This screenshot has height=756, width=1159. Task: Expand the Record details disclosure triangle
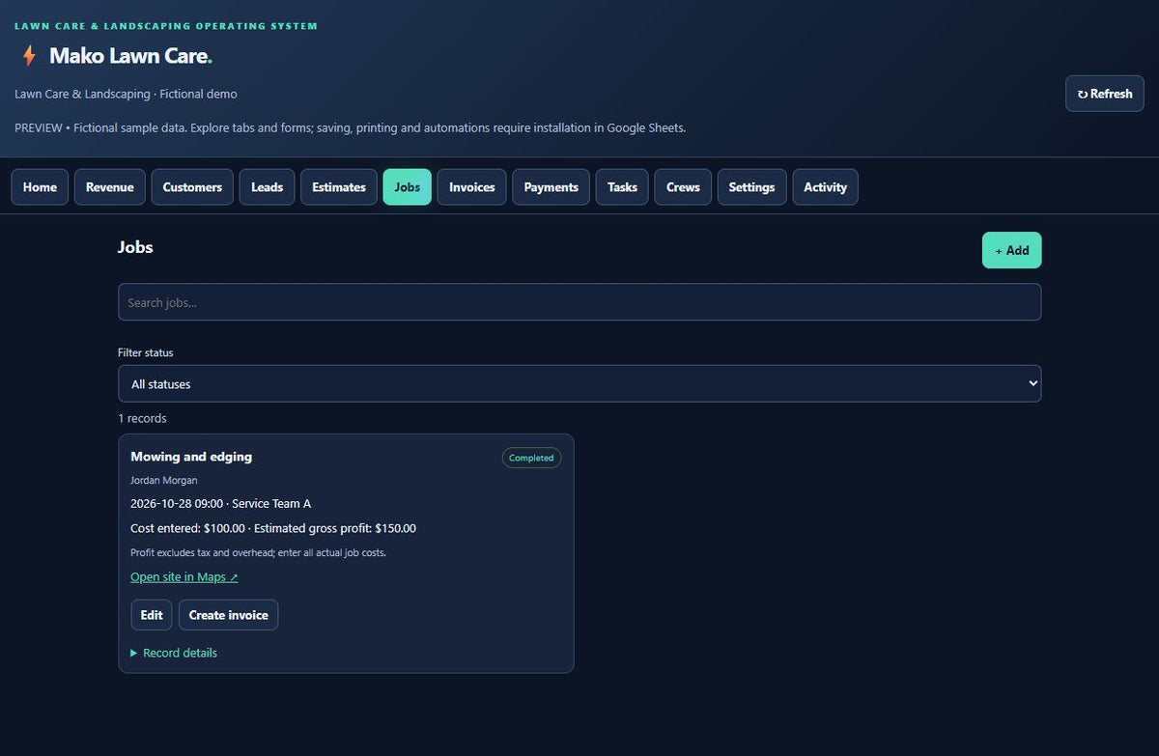[x=134, y=653]
